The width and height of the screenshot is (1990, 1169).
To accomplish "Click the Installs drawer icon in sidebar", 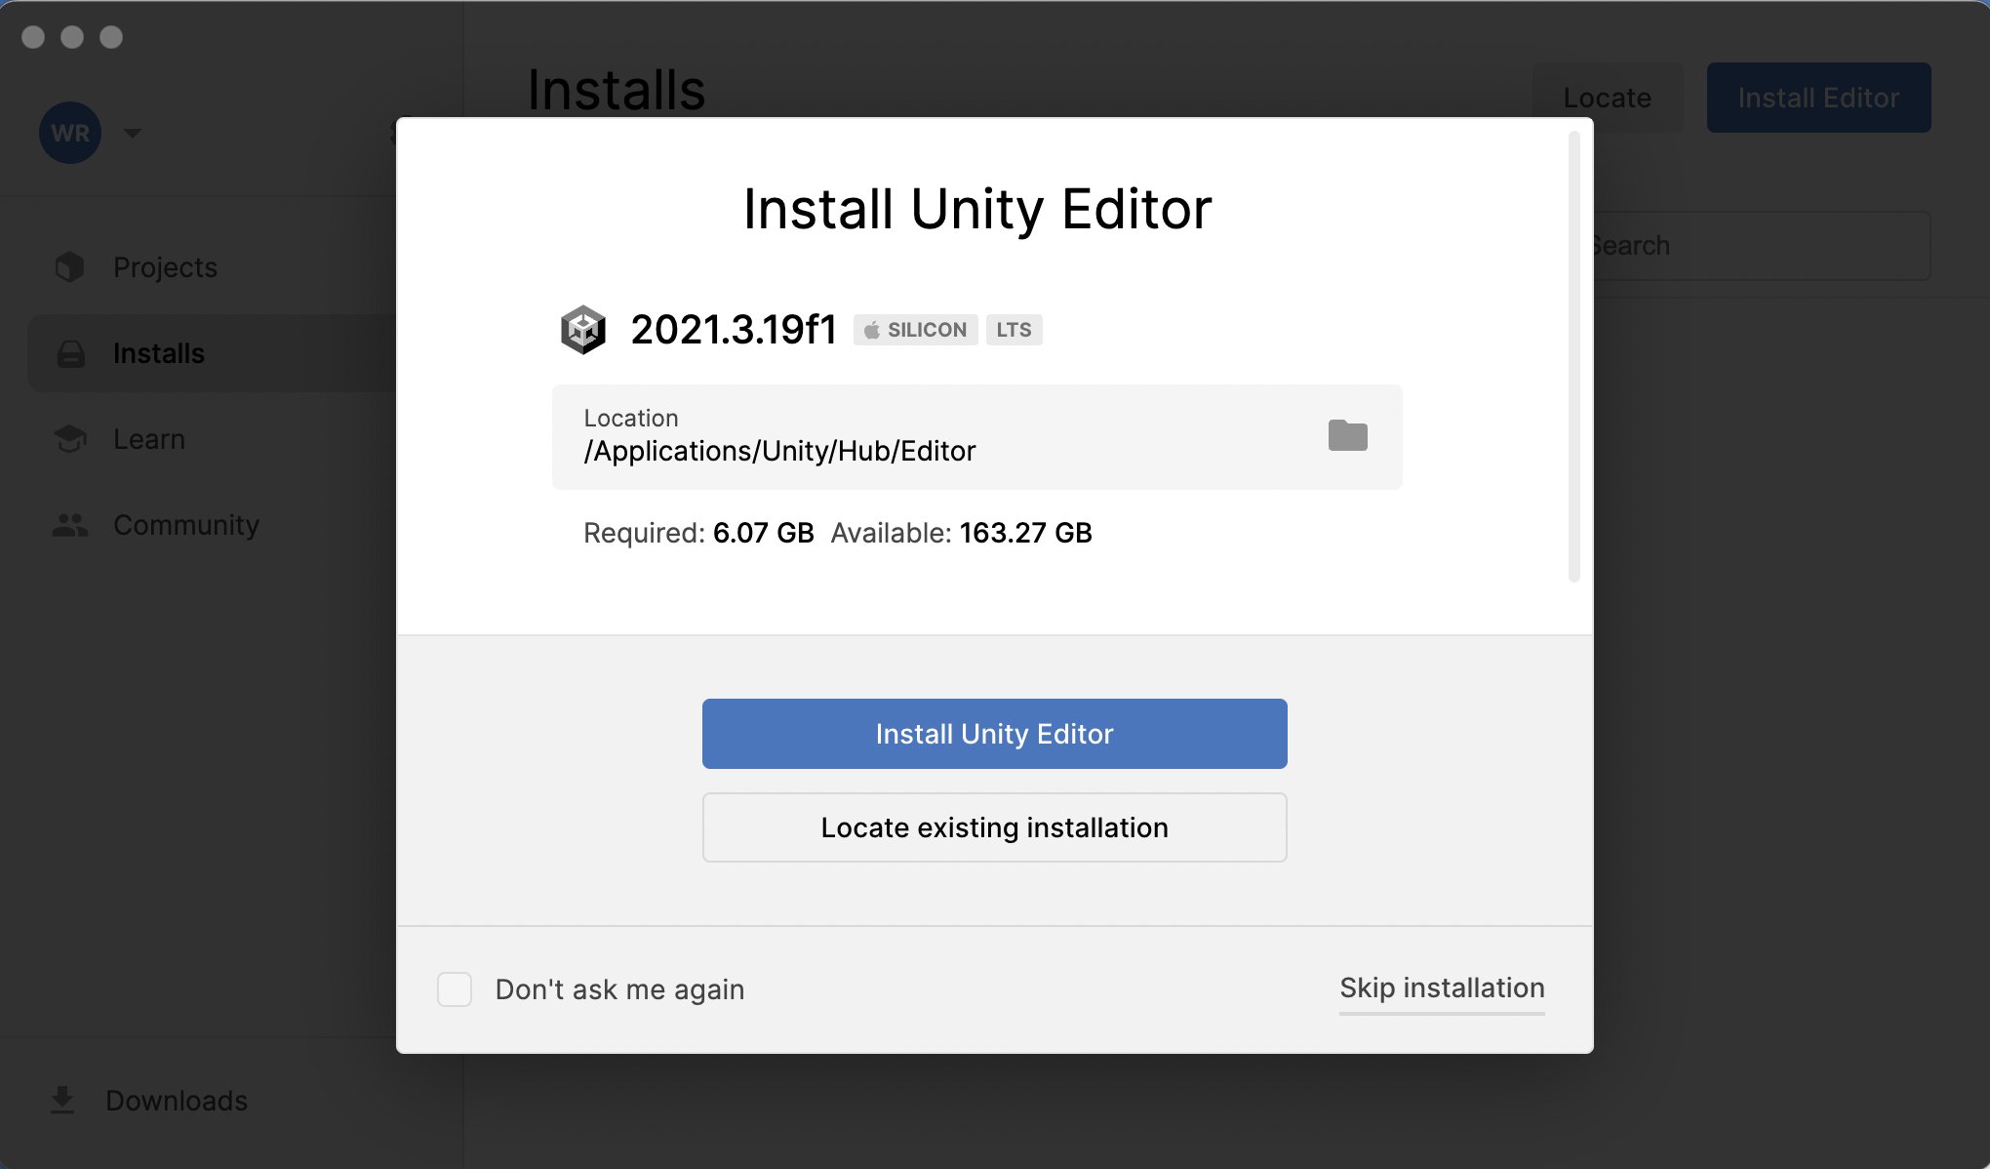I will (69, 353).
